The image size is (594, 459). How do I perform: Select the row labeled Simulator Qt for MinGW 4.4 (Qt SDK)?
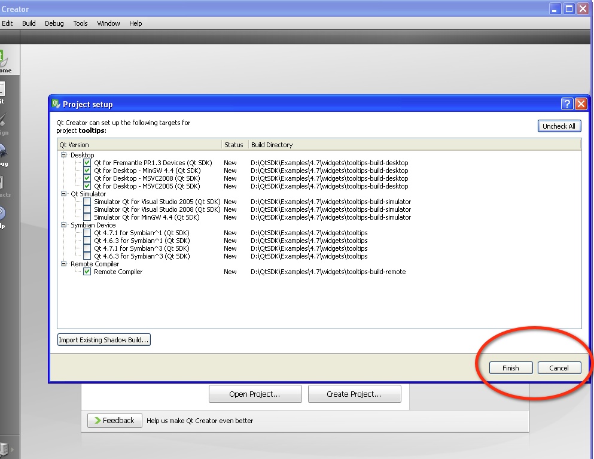pos(147,217)
